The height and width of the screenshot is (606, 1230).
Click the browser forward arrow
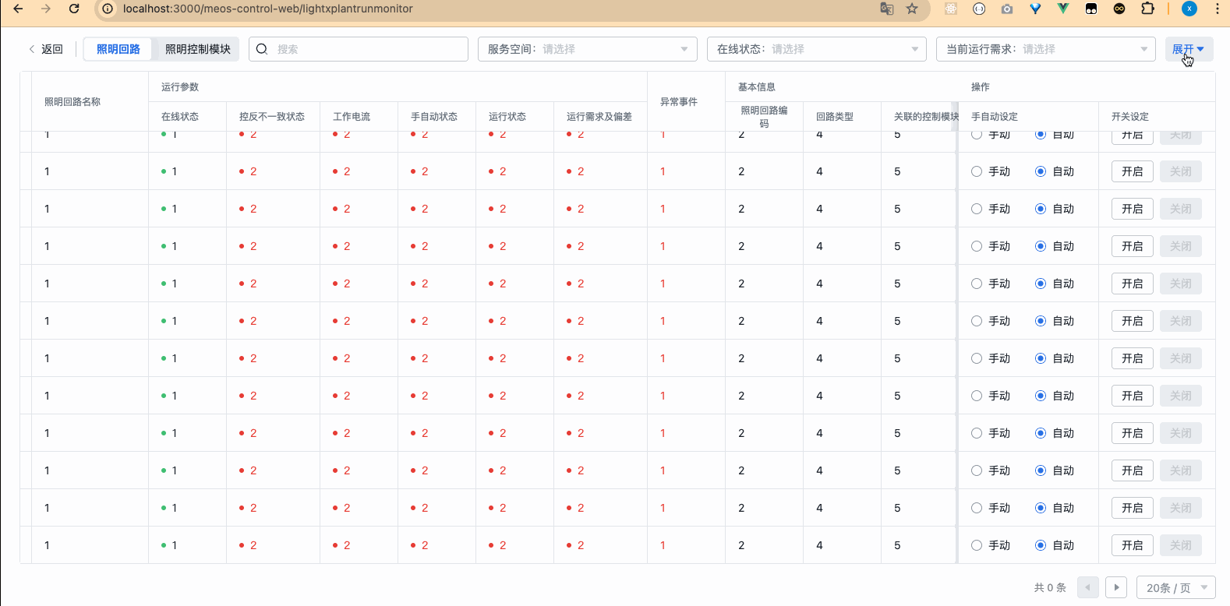coord(46,9)
